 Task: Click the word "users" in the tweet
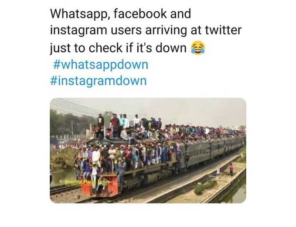126,31
